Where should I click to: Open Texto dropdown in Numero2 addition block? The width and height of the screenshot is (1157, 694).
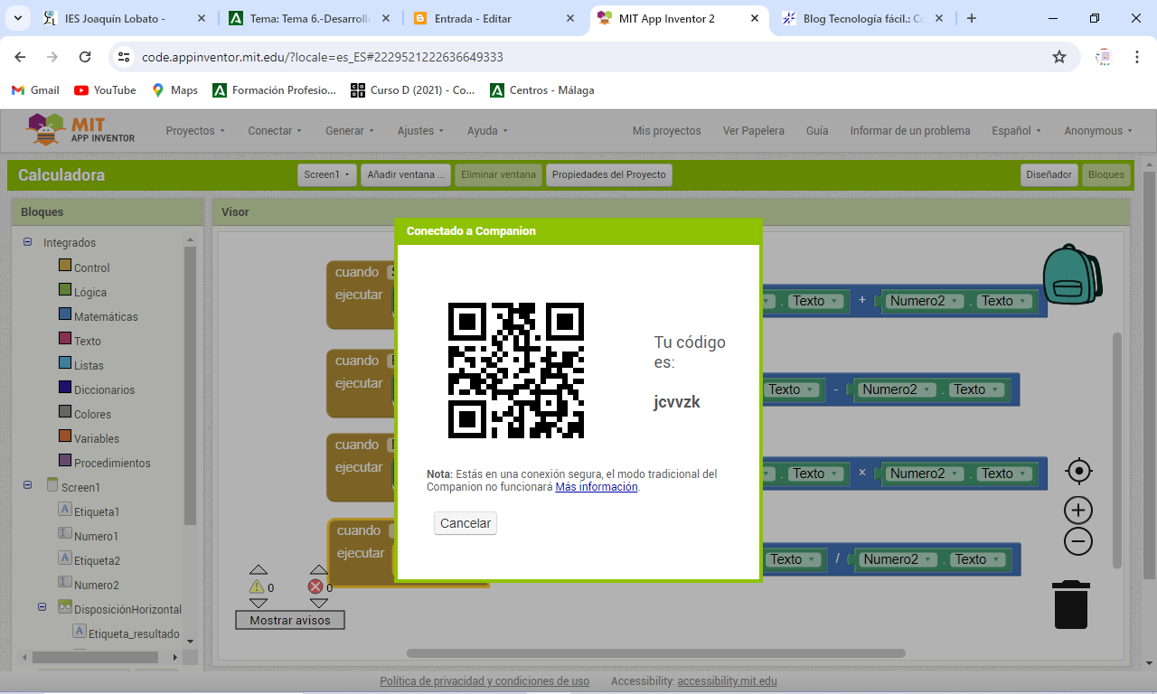[x=1003, y=301]
